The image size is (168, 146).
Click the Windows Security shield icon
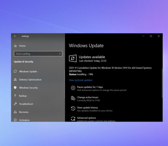click(15, 88)
